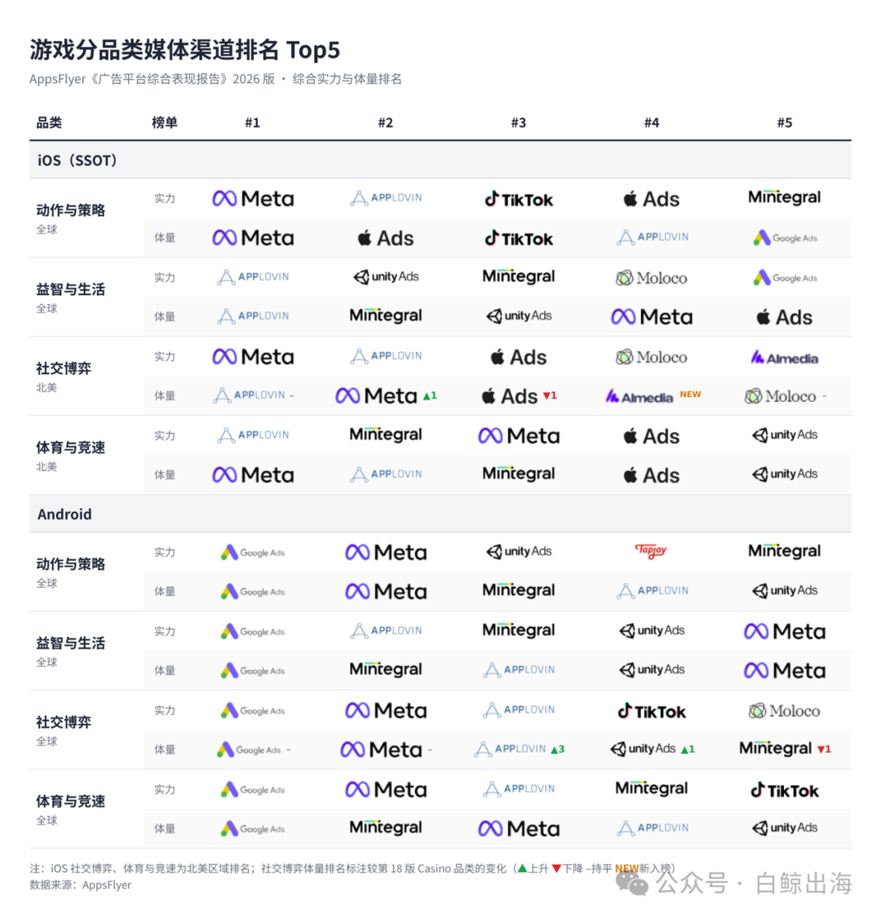The height and width of the screenshot is (919, 881).
Task: Click the 益智与生活 category label in the Android section
Action: (71, 643)
